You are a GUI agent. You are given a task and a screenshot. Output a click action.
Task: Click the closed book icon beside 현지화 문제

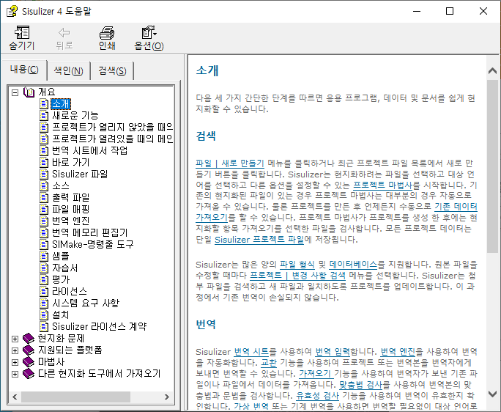click(29, 339)
